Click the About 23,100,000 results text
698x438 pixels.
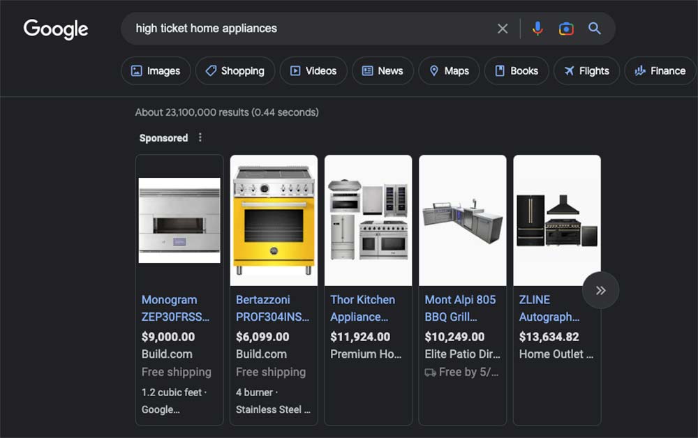(227, 112)
